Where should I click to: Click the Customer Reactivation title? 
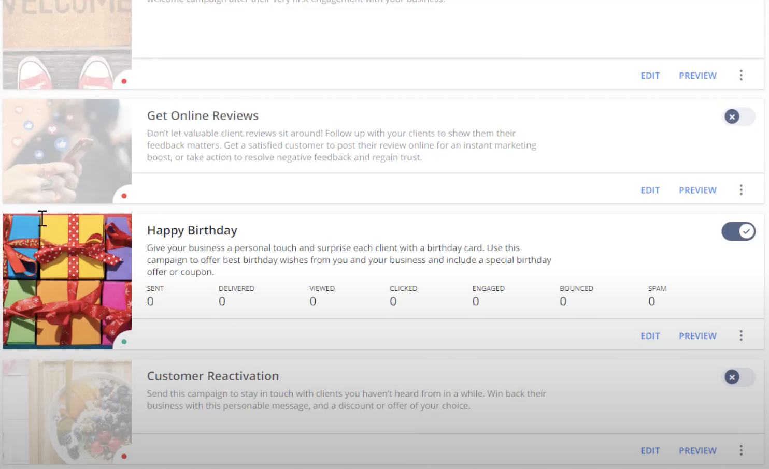pos(213,376)
